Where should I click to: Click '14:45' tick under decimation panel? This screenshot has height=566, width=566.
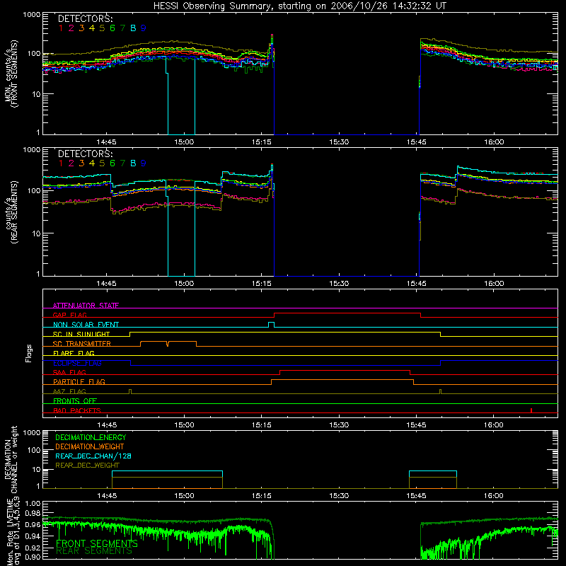click(x=107, y=496)
